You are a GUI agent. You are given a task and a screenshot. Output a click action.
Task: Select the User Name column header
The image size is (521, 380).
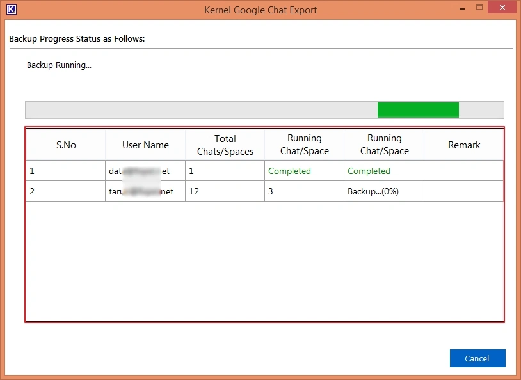click(x=145, y=145)
